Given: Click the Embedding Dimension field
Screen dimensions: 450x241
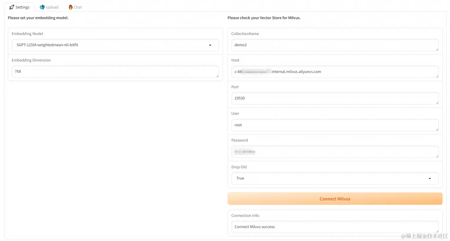Looking at the screenshot, I should click(115, 72).
